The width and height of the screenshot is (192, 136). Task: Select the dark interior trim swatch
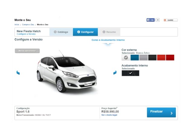(x=130, y=73)
